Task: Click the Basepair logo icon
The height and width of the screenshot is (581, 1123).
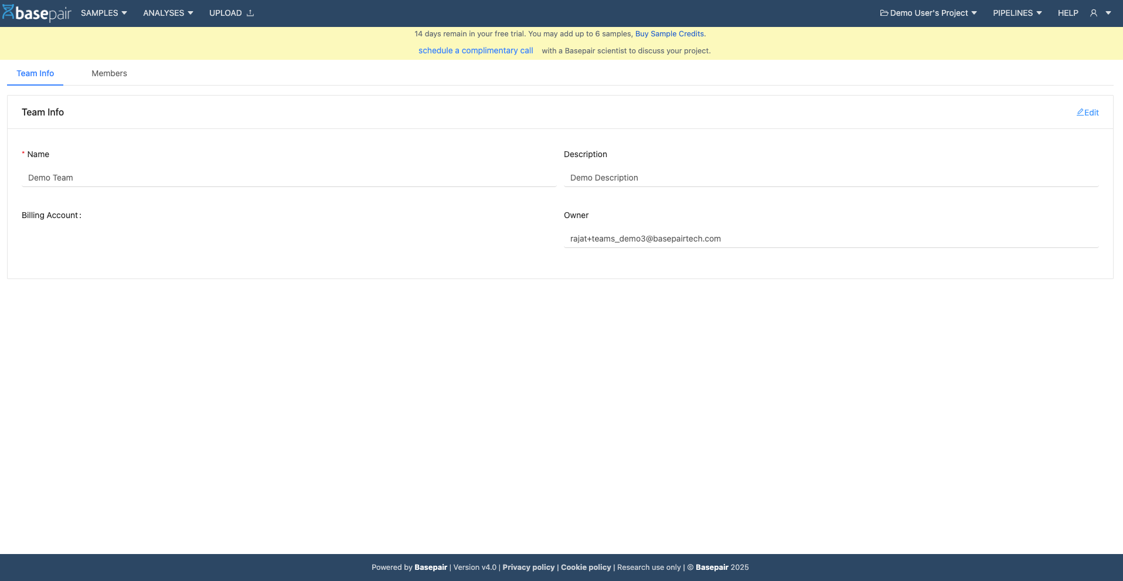Action: tap(8, 12)
